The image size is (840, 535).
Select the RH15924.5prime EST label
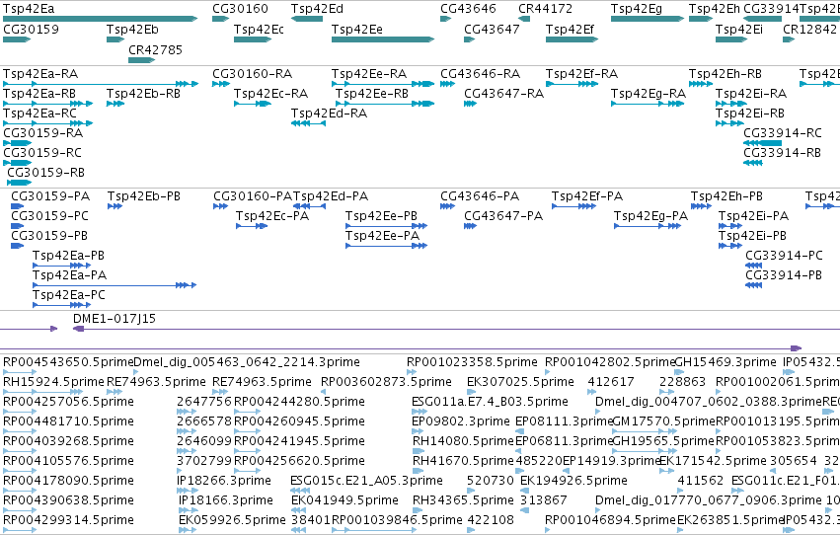53,382
